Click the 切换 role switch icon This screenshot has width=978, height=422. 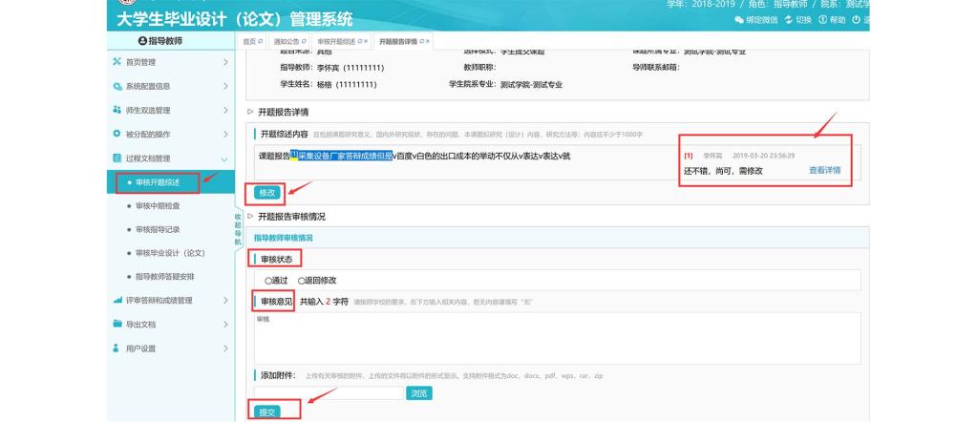pos(787,20)
